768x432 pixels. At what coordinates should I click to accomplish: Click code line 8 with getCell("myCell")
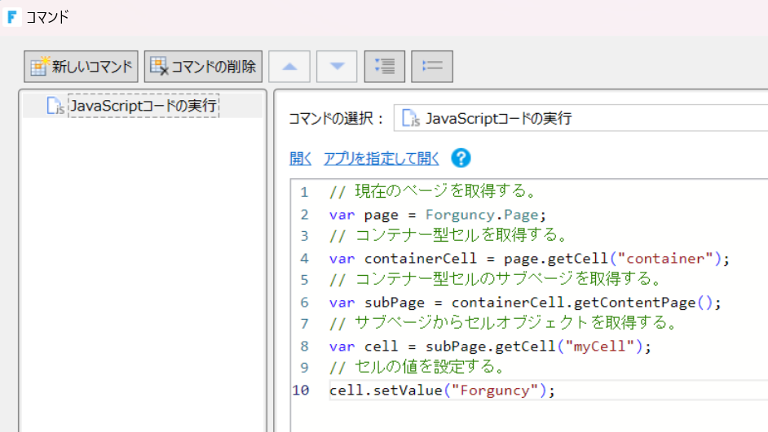click(x=490, y=346)
